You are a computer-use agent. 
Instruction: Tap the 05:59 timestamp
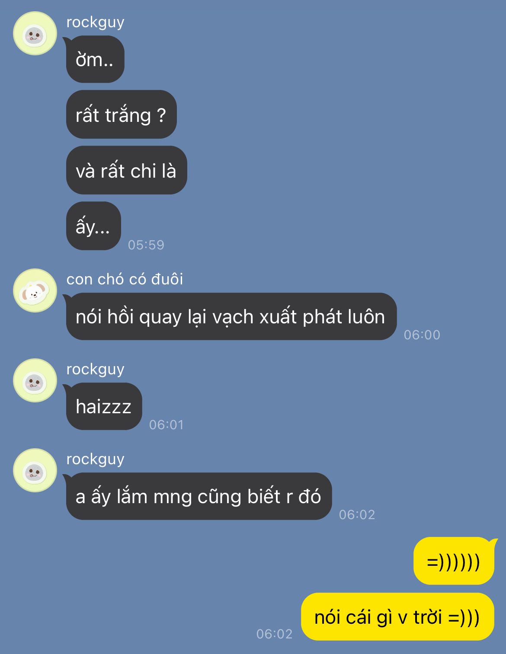146,245
